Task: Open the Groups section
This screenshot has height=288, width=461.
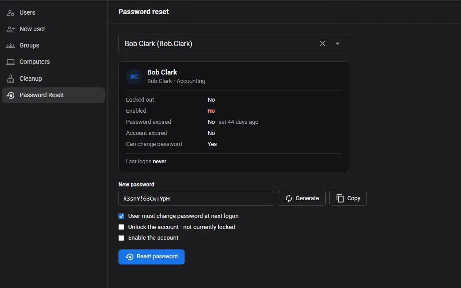Action: pos(53,46)
